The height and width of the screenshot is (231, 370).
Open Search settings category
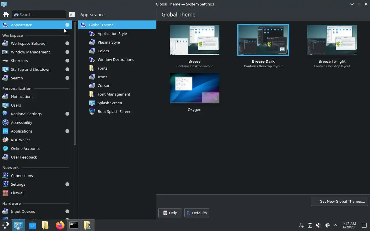click(x=36, y=78)
